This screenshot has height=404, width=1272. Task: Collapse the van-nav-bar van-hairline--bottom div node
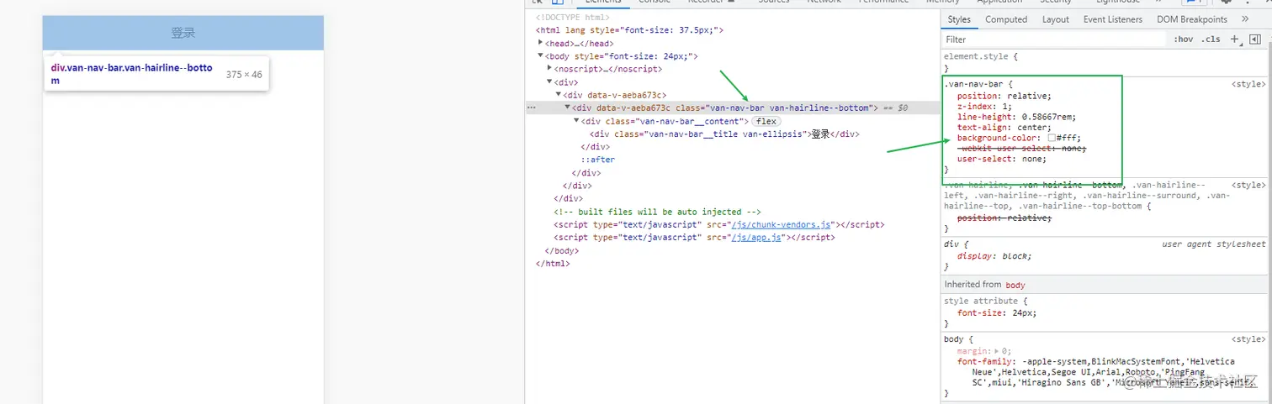pos(568,108)
